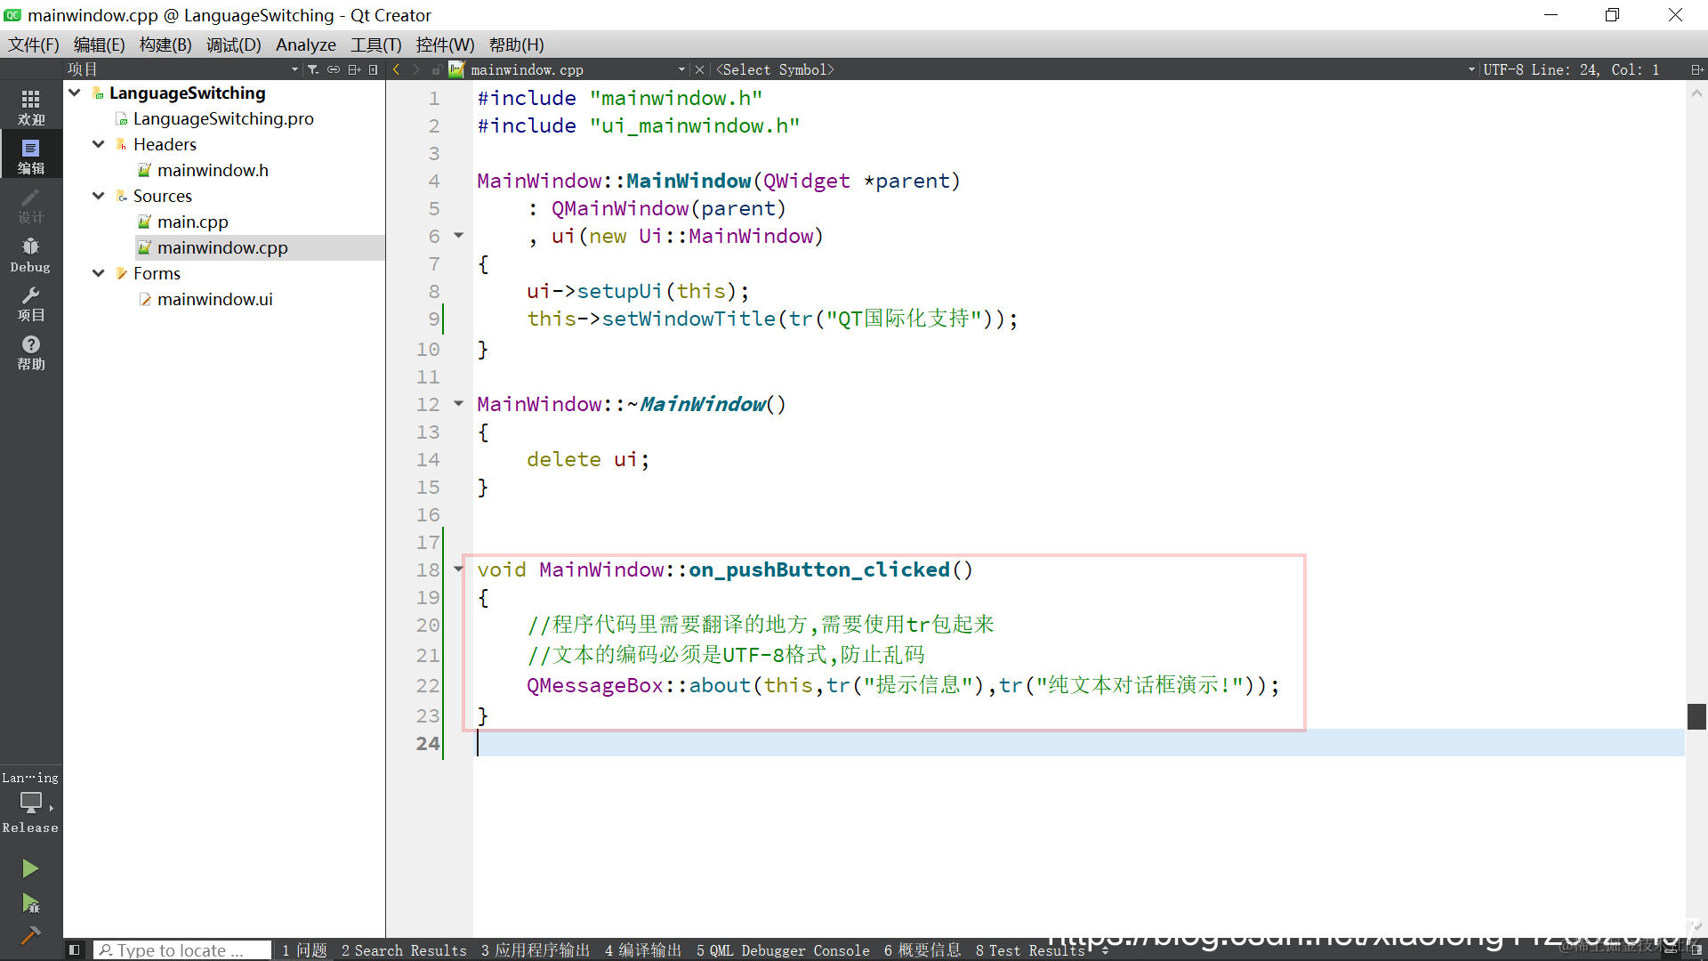The image size is (1708, 961).
Task: Open the 控件(W) menu
Action: click(445, 44)
